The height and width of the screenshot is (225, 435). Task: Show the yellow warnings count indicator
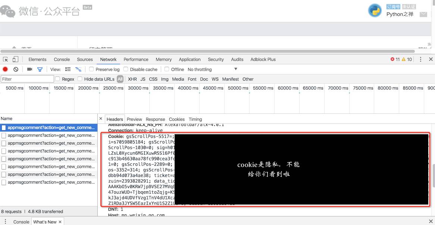407,60
